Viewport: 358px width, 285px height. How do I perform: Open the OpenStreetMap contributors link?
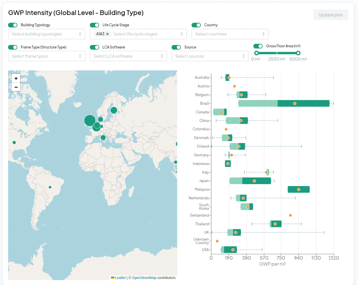tap(144, 278)
